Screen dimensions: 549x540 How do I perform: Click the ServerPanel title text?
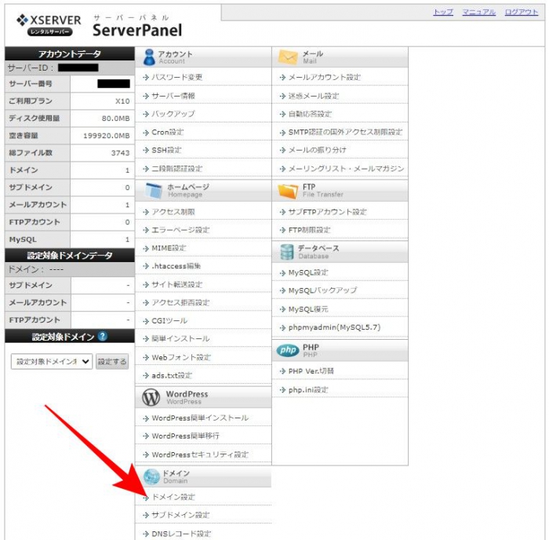tap(137, 30)
